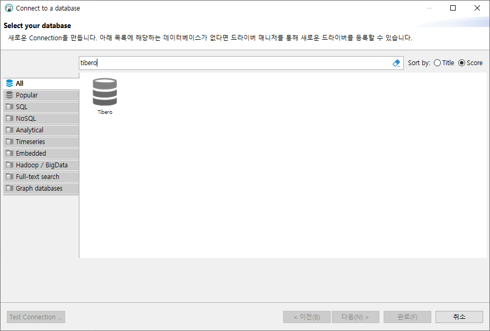The image size is (490, 331).
Task: Open the Analytical category
Action: click(x=41, y=130)
